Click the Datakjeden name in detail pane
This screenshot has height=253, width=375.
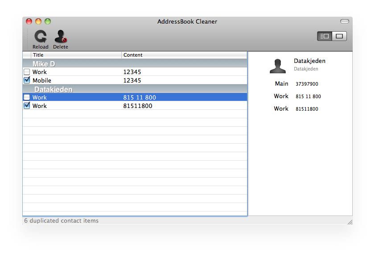[309, 61]
